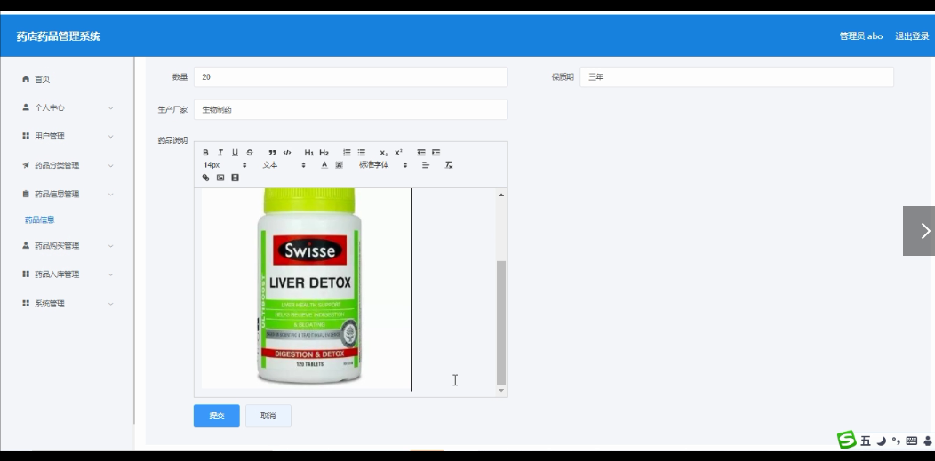Click the 药店药品管理系统 header title
Viewport: 935px width, 461px height.
59,36
